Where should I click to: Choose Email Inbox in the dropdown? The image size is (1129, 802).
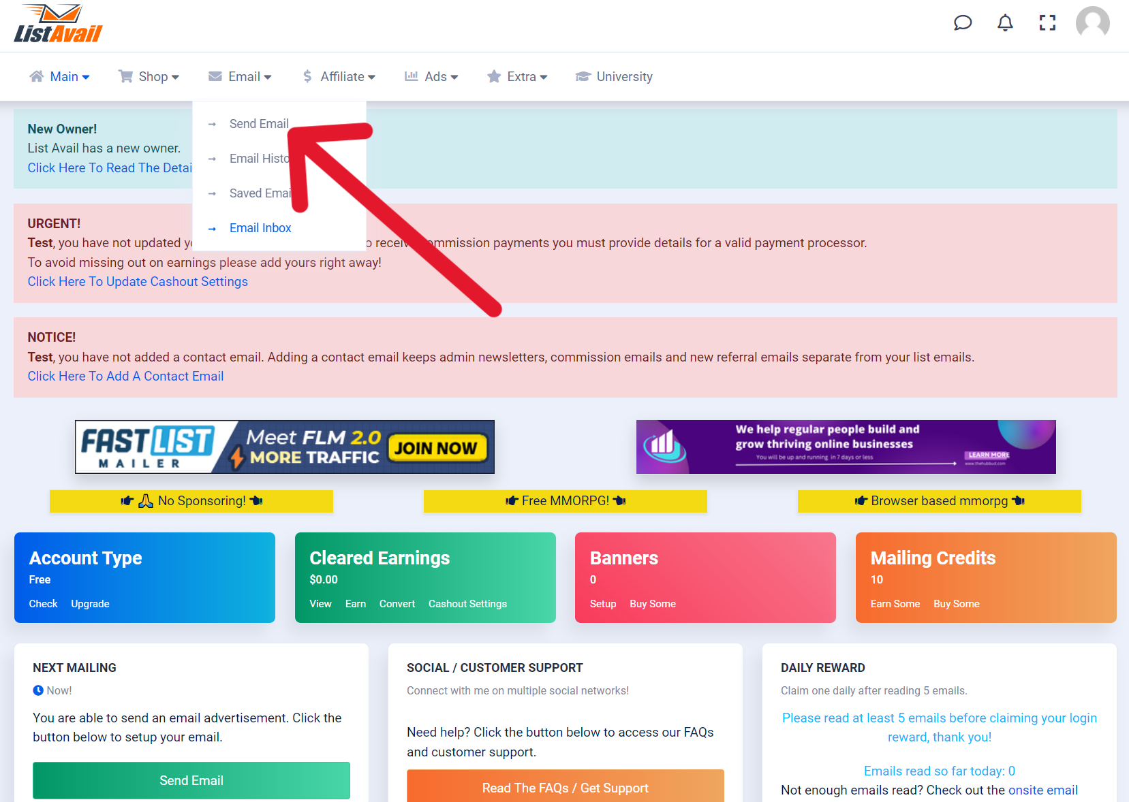[260, 228]
